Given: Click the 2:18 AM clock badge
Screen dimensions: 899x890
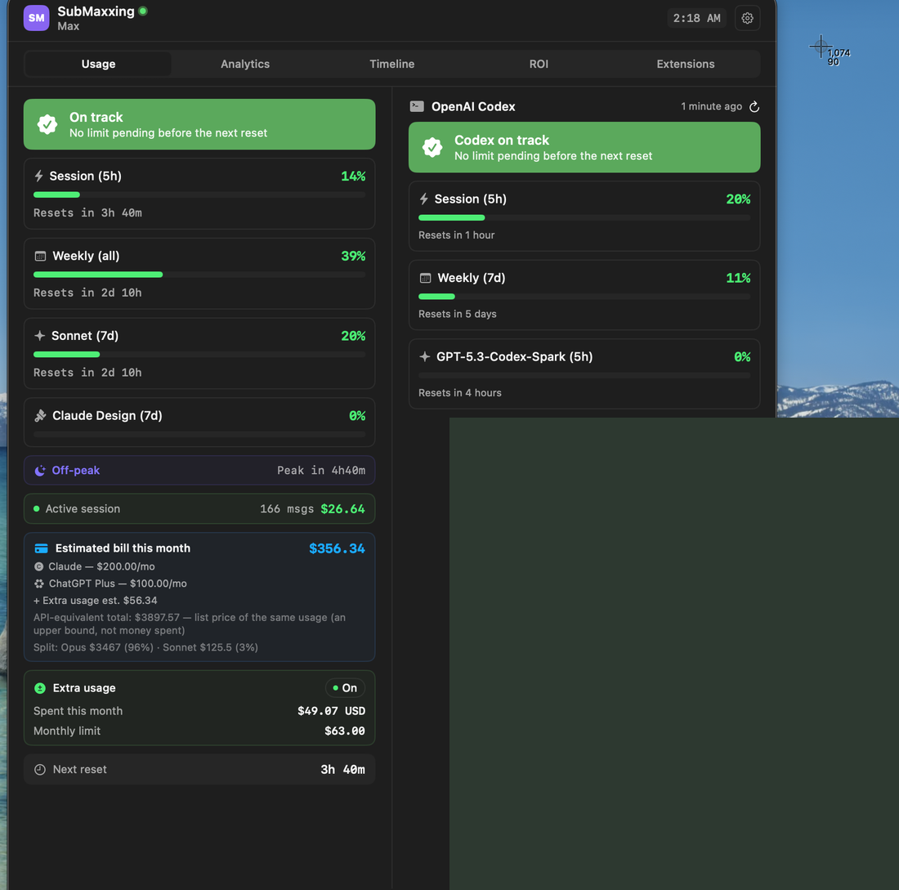Looking at the screenshot, I should click(x=696, y=18).
